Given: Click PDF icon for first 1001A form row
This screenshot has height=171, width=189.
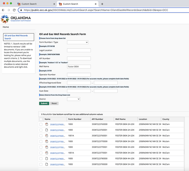Looking at the screenshot, I should [46, 136].
